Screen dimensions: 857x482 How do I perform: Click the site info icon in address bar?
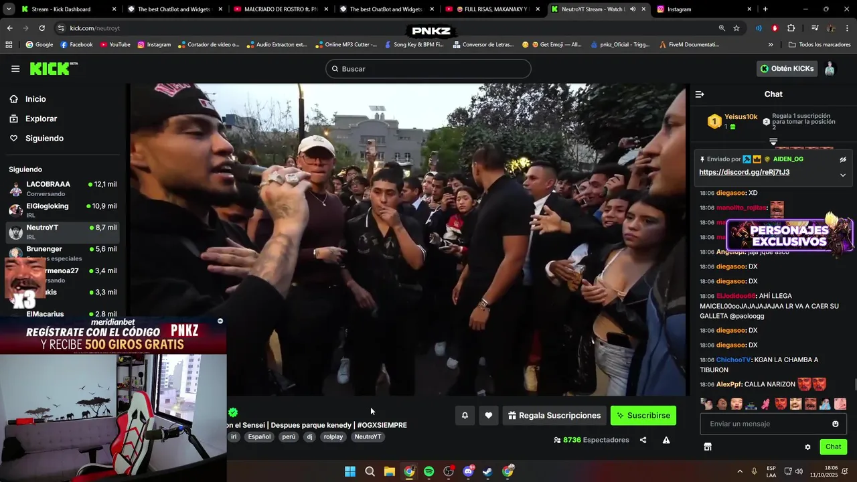61,28
